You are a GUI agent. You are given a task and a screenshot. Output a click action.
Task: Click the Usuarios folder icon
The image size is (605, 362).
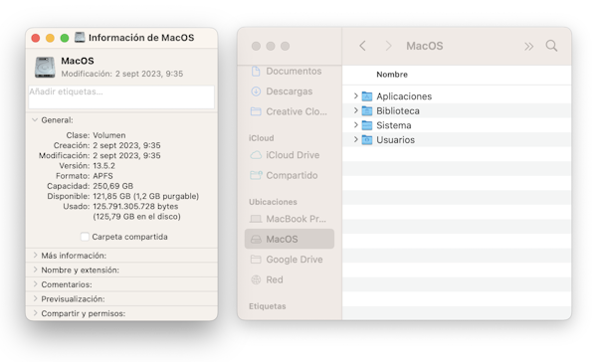[x=367, y=140]
